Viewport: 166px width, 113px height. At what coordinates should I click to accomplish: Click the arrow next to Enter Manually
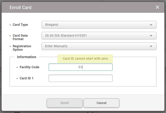coord(151,46)
